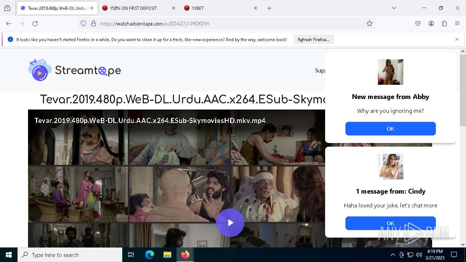Image resolution: width=466 pixels, height=262 pixels.
Task: Go forward one page
Action: (22, 24)
